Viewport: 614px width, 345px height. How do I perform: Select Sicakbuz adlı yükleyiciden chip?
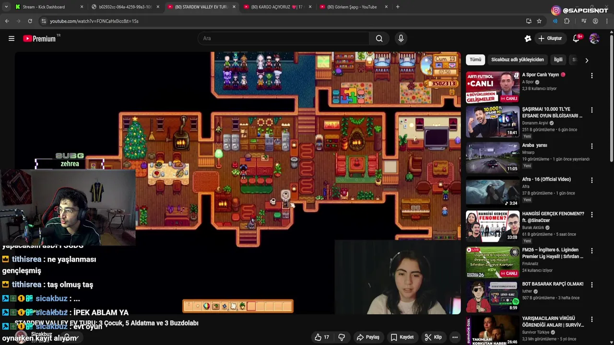click(x=517, y=59)
